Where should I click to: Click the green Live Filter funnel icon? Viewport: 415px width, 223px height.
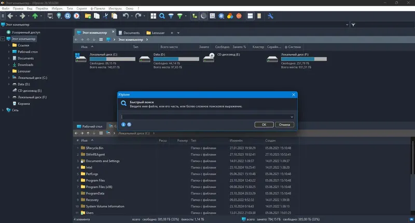coord(179,16)
